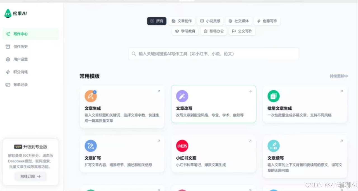358x191 pixels.
Task: Click the orange 文章生成 pen icon
Action: click(x=91, y=96)
